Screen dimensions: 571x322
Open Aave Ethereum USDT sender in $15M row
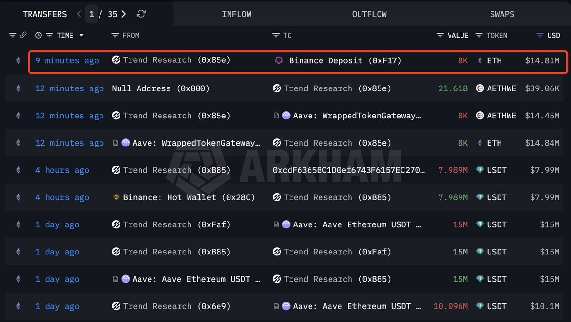click(x=196, y=279)
